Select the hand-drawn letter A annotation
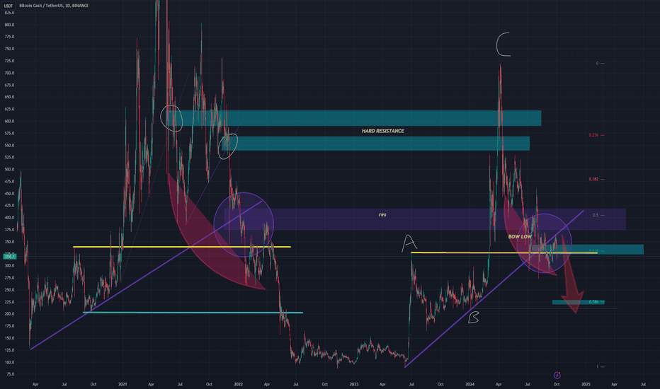Screen dimensions: 660x389 (x=409, y=243)
